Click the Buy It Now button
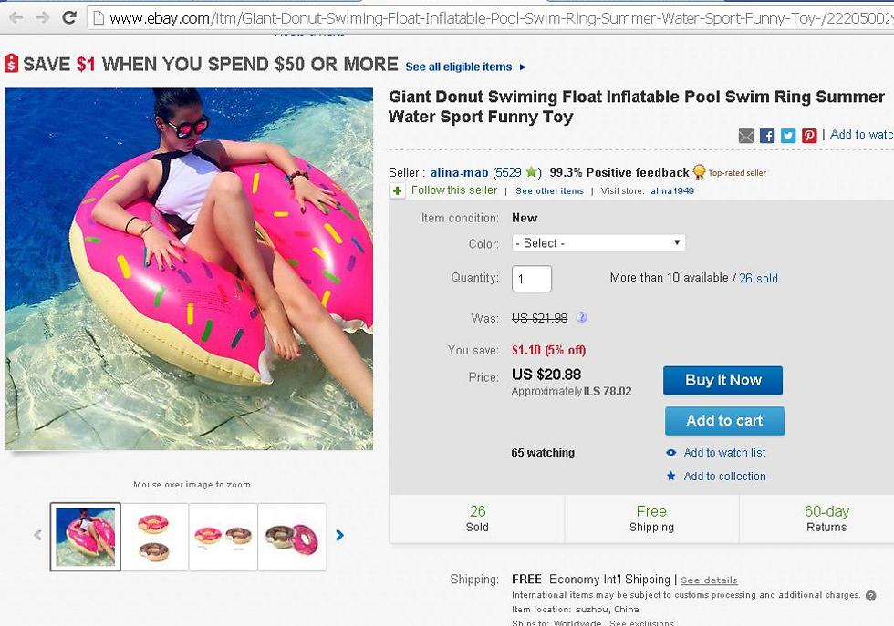Screen dimensions: 894x626 tap(722, 380)
